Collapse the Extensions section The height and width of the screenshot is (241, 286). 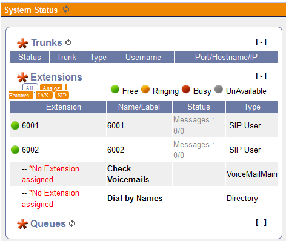point(261,76)
